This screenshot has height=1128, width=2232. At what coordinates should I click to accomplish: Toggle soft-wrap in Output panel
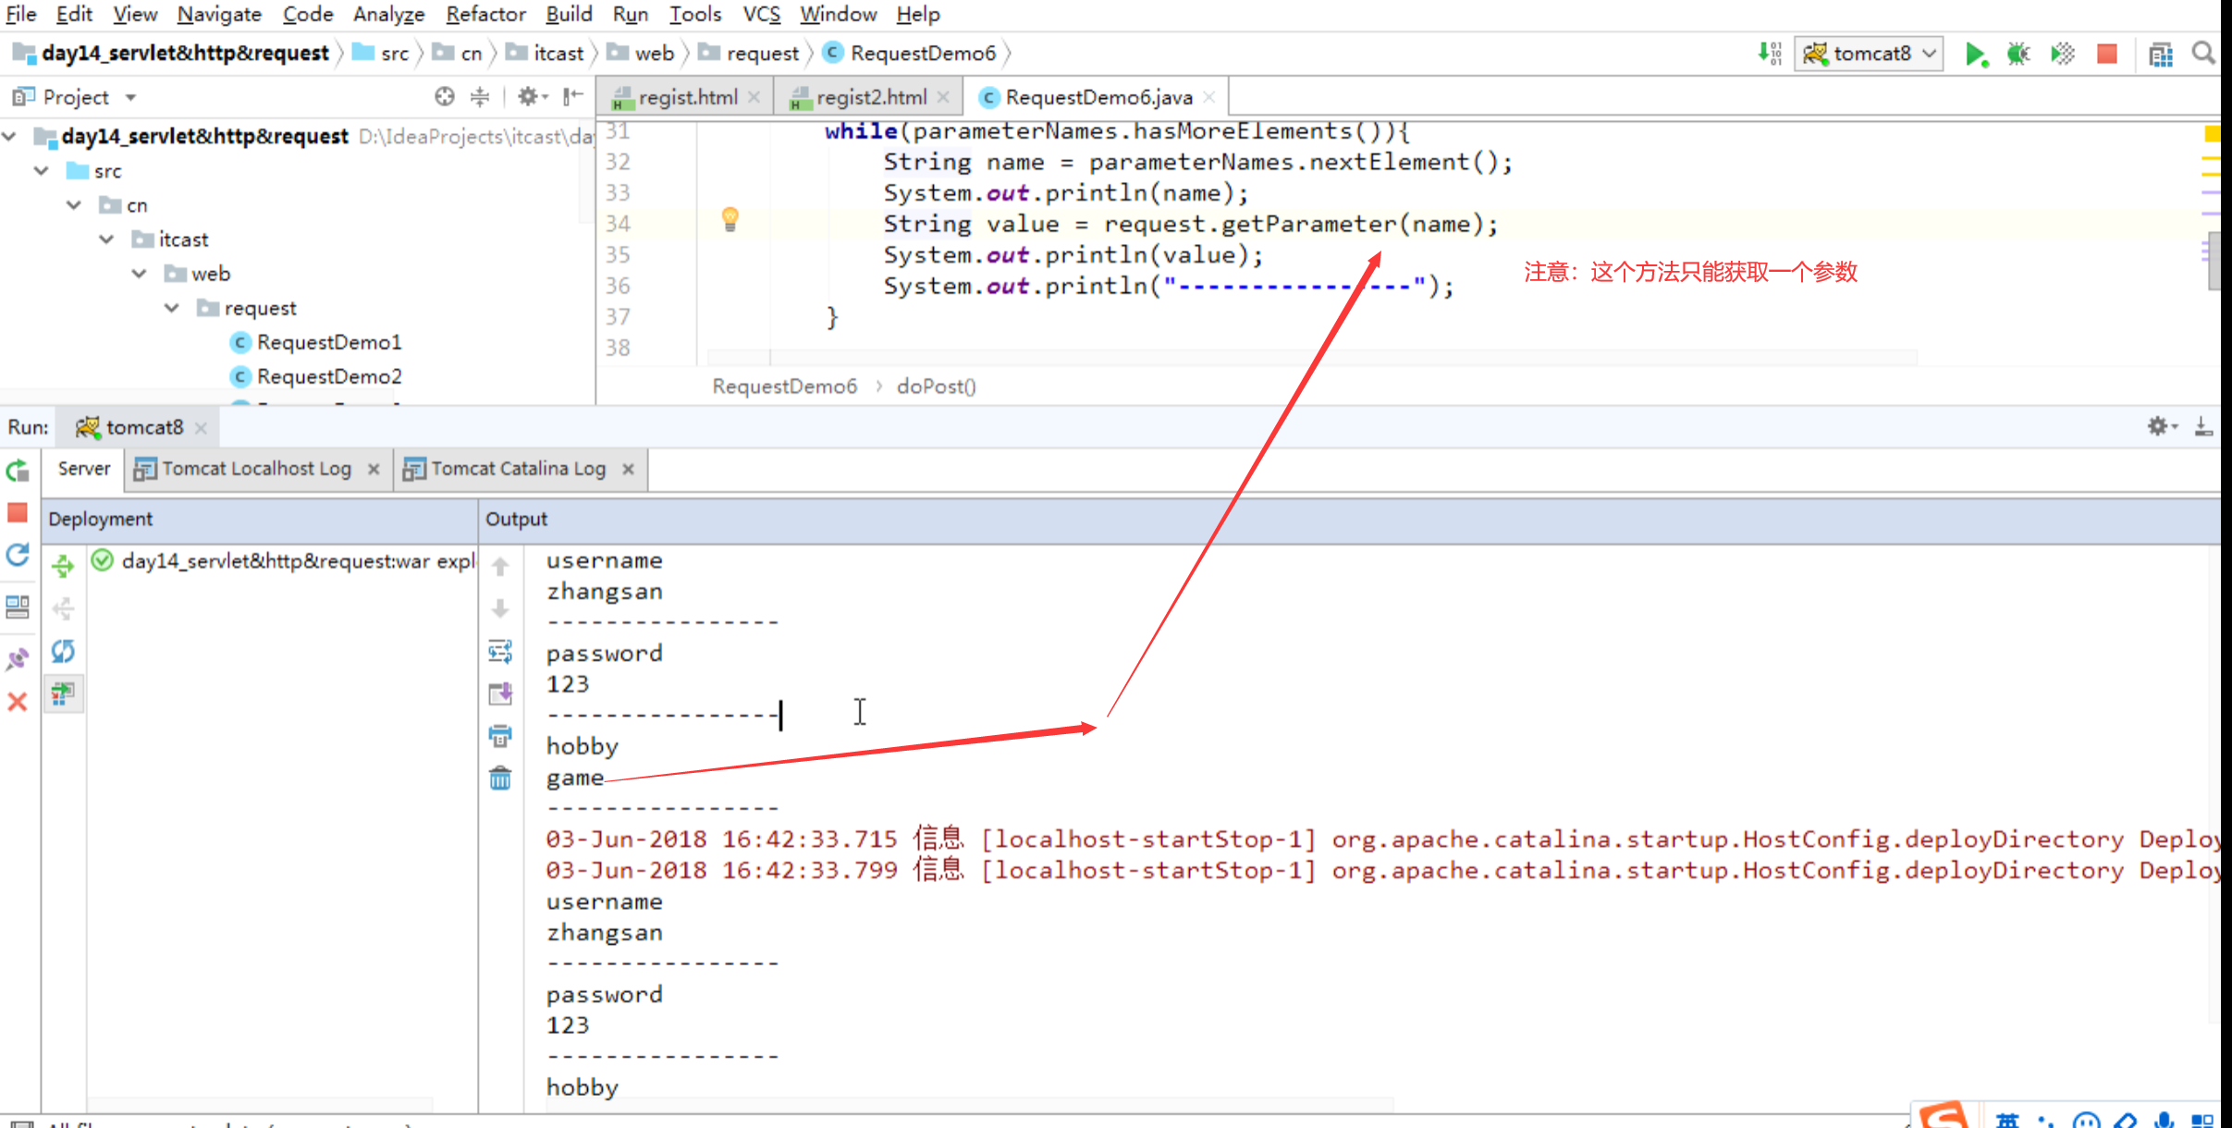coord(500,652)
